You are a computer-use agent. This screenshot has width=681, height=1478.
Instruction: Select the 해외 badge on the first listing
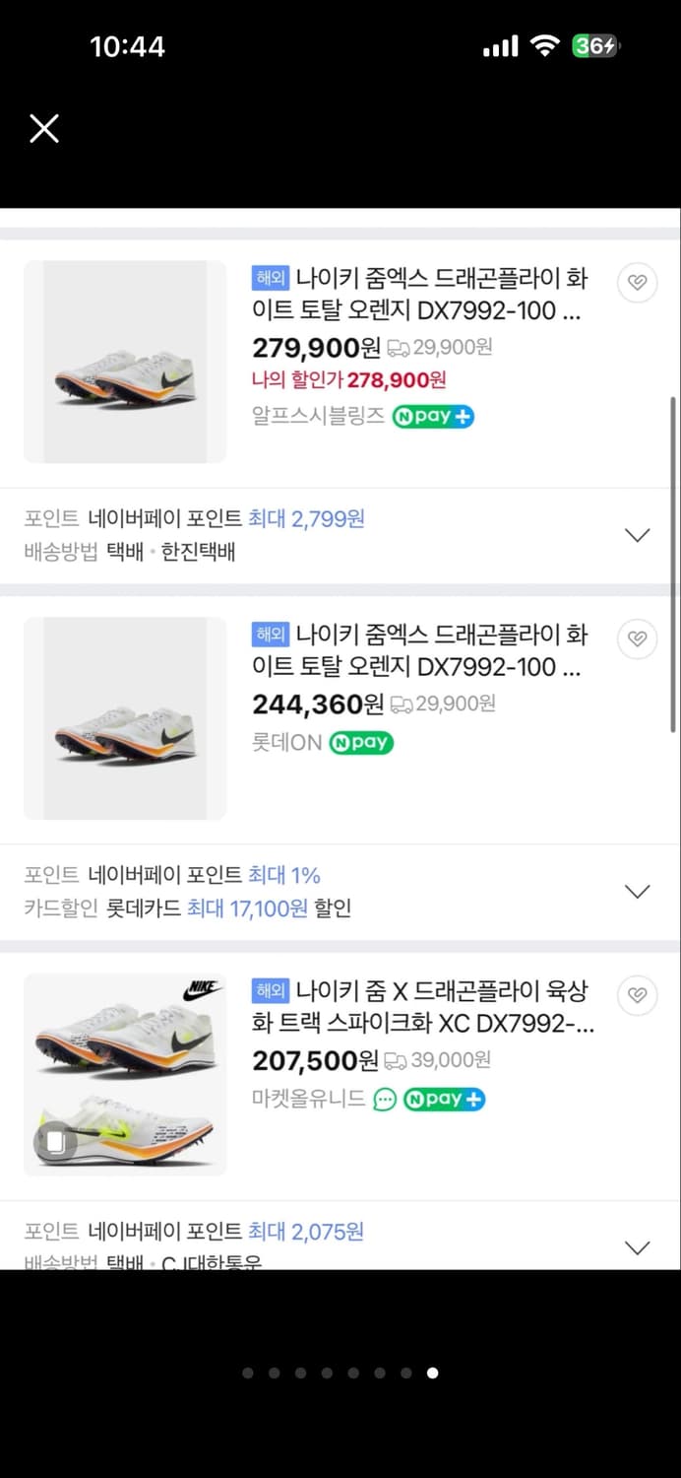pos(270,278)
